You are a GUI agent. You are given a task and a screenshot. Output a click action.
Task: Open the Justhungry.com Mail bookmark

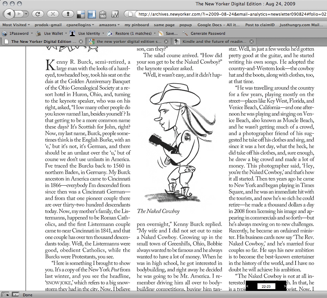(301, 25)
